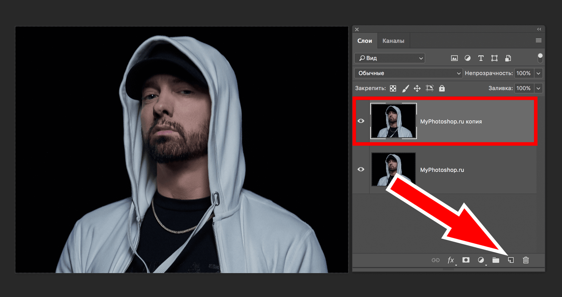Viewport: 562px width, 297px height.
Task: Add layer mask icon
Action: point(466,260)
